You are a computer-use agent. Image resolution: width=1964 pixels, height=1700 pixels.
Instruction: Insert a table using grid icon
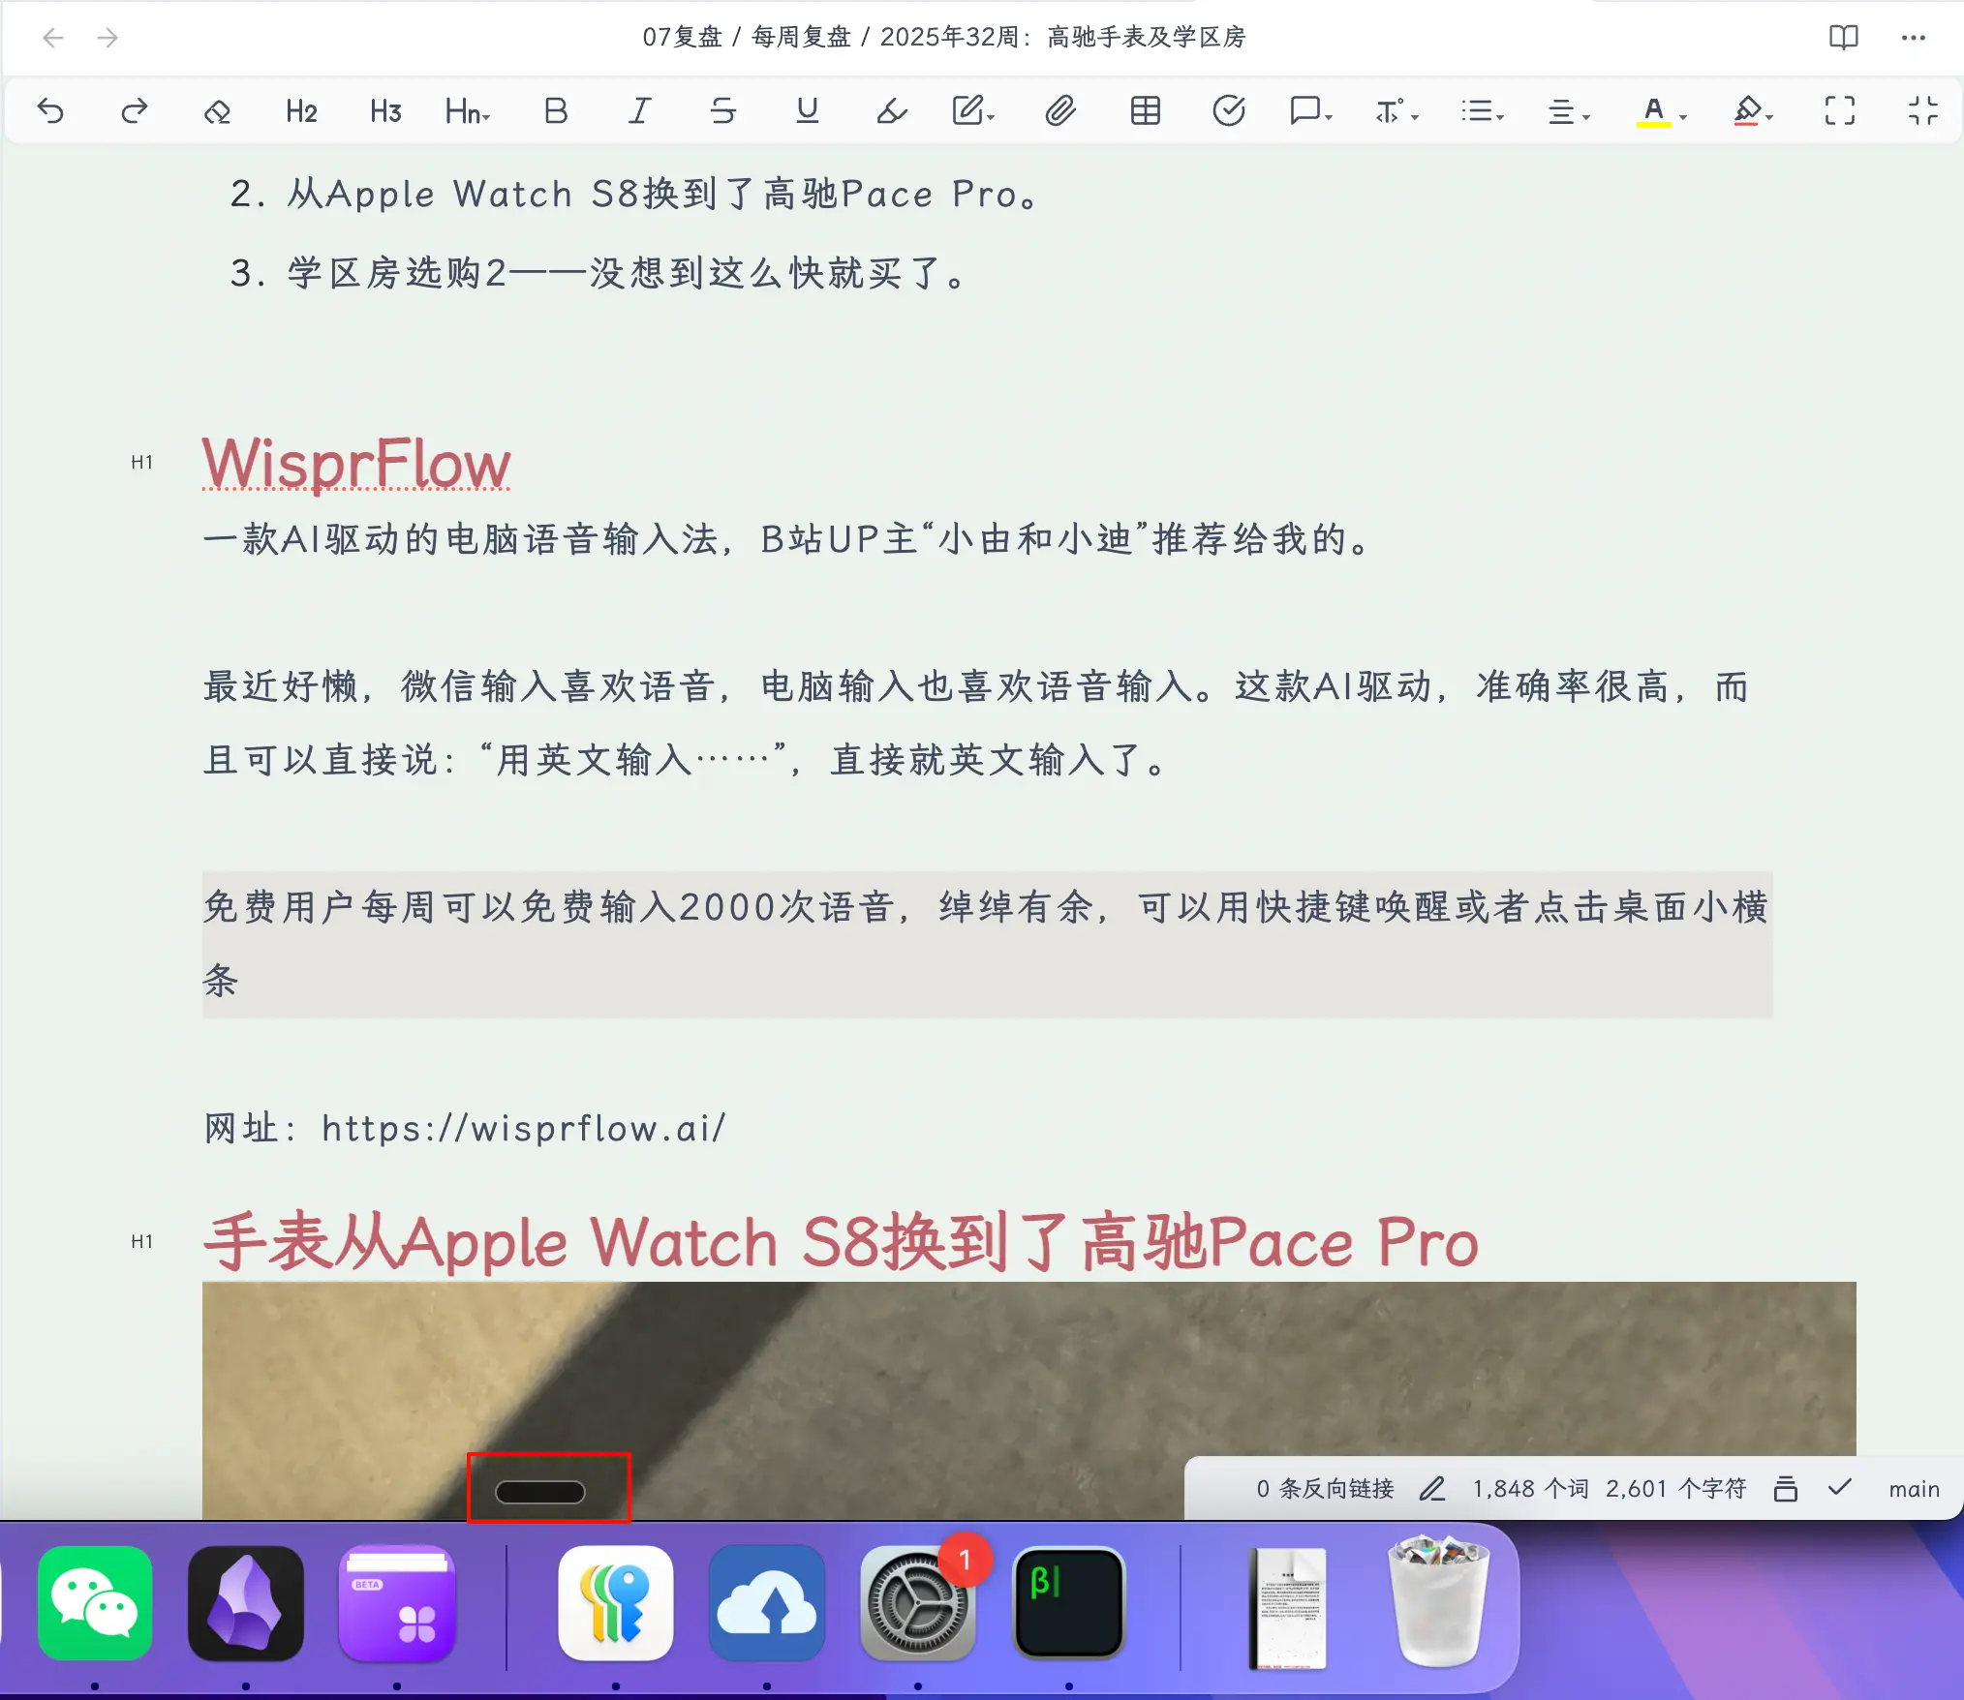1145,111
